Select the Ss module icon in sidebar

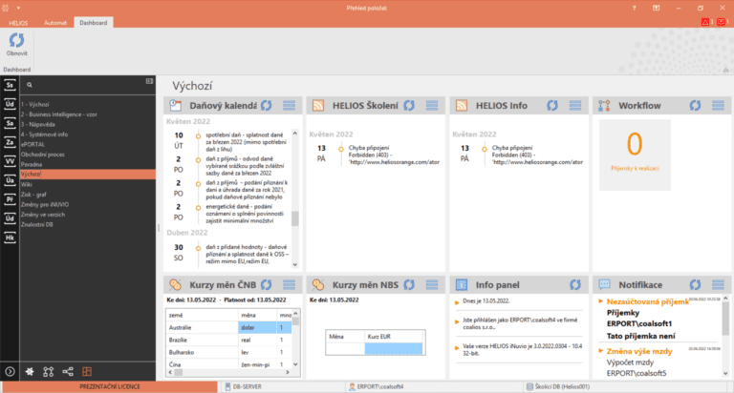tap(10, 85)
